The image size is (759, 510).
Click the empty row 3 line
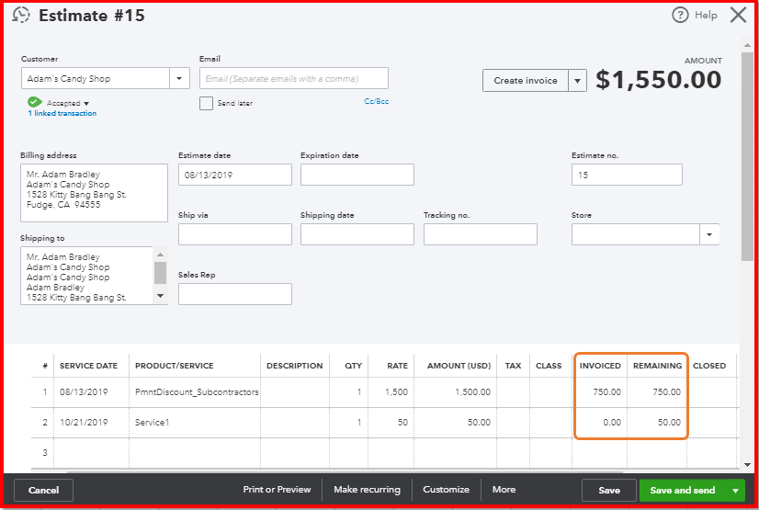385,453
